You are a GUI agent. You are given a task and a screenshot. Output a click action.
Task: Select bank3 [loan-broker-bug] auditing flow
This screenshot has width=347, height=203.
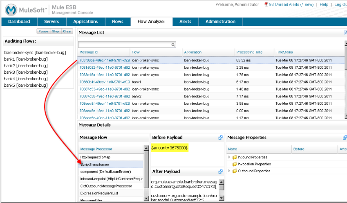pyautogui.click(x=25, y=72)
